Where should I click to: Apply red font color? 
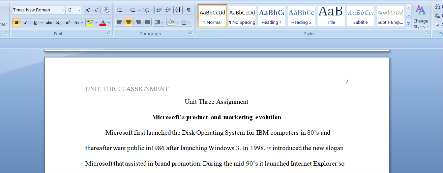point(103,23)
